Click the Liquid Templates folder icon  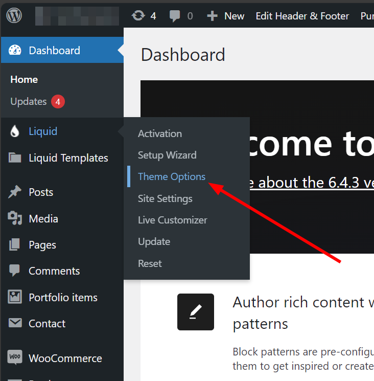coord(15,158)
